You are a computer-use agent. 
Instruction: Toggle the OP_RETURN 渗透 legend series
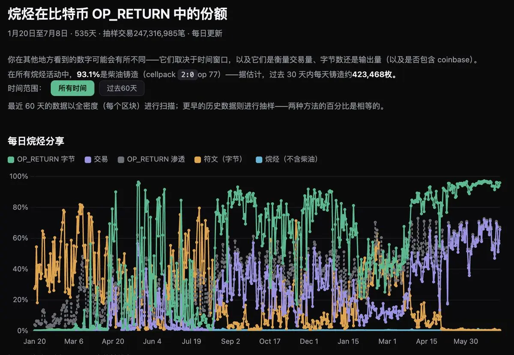tap(151, 159)
